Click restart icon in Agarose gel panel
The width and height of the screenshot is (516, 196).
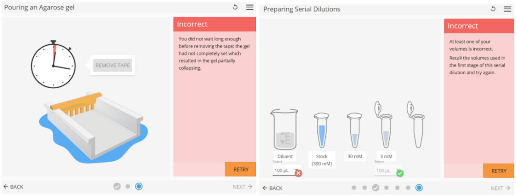pos(235,7)
